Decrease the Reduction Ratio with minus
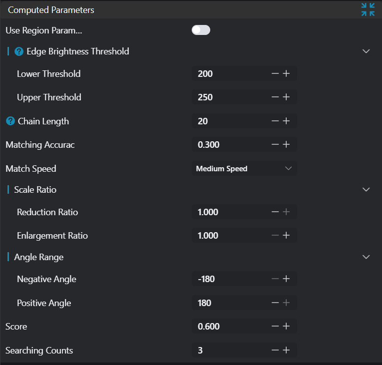 point(275,212)
